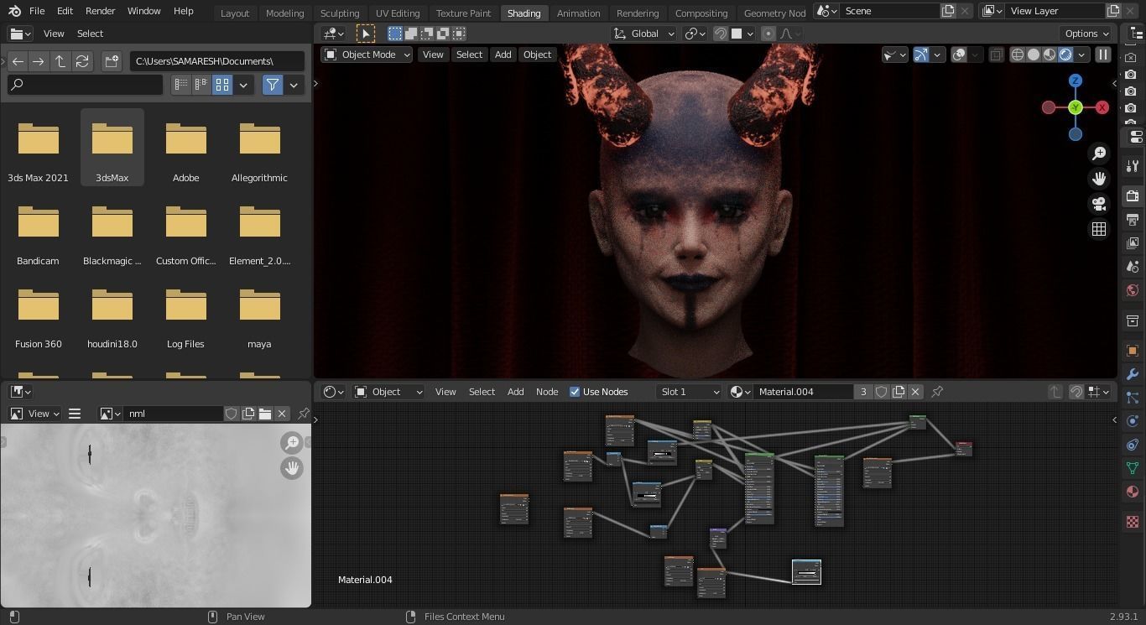Open image file for the nml image
The image size is (1146, 625).
tap(265, 414)
